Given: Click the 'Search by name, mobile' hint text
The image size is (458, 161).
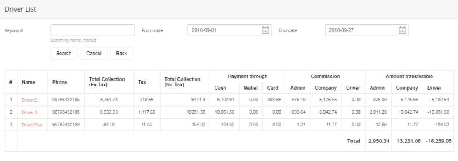Looking at the screenshot, I should click(x=73, y=40).
